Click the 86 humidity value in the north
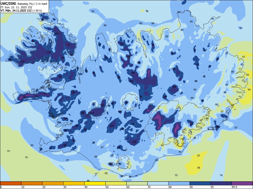This screenshot has width=253, height=189. click(105, 25)
